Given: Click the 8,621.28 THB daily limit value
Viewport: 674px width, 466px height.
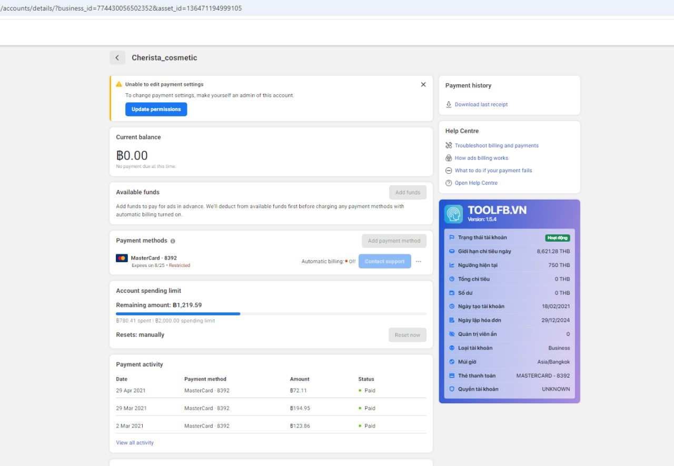Looking at the screenshot, I should coord(553,251).
